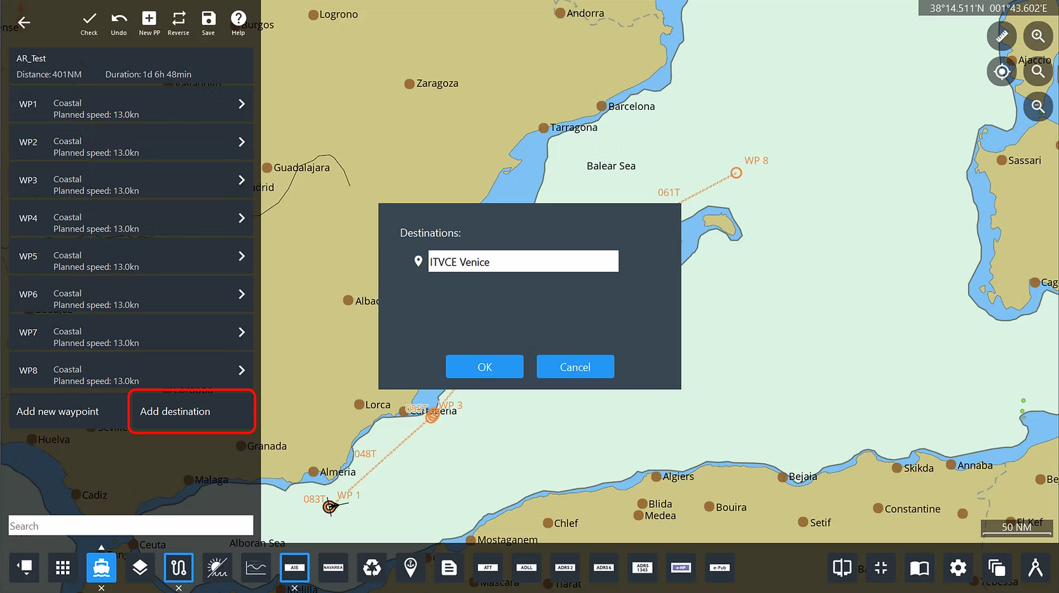Toggle the ADRS 1345 overlay
The height and width of the screenshot is (593, 1059).
pyautogui.click(x=643, y=568)
